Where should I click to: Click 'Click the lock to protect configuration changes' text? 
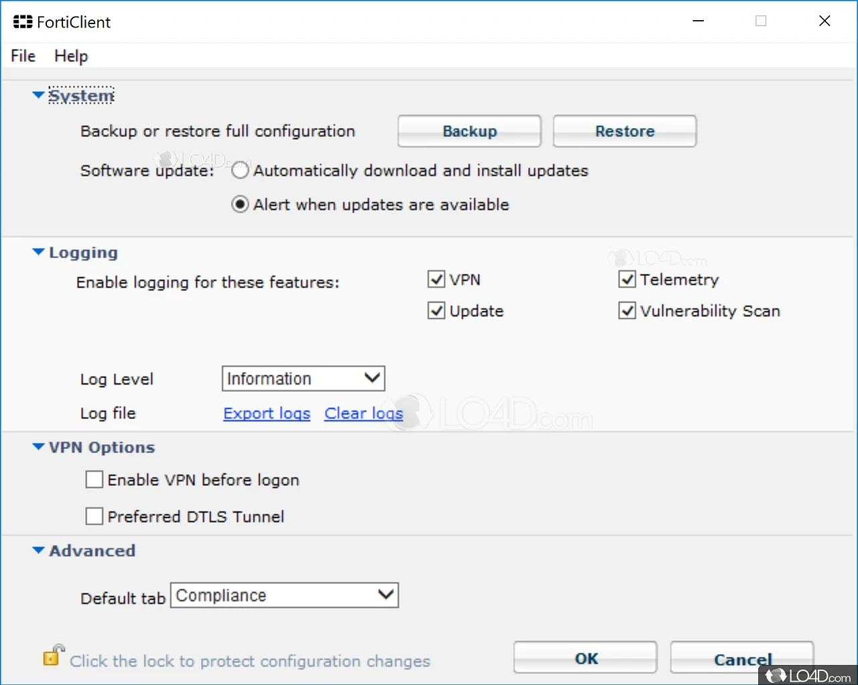coord(250,662)
